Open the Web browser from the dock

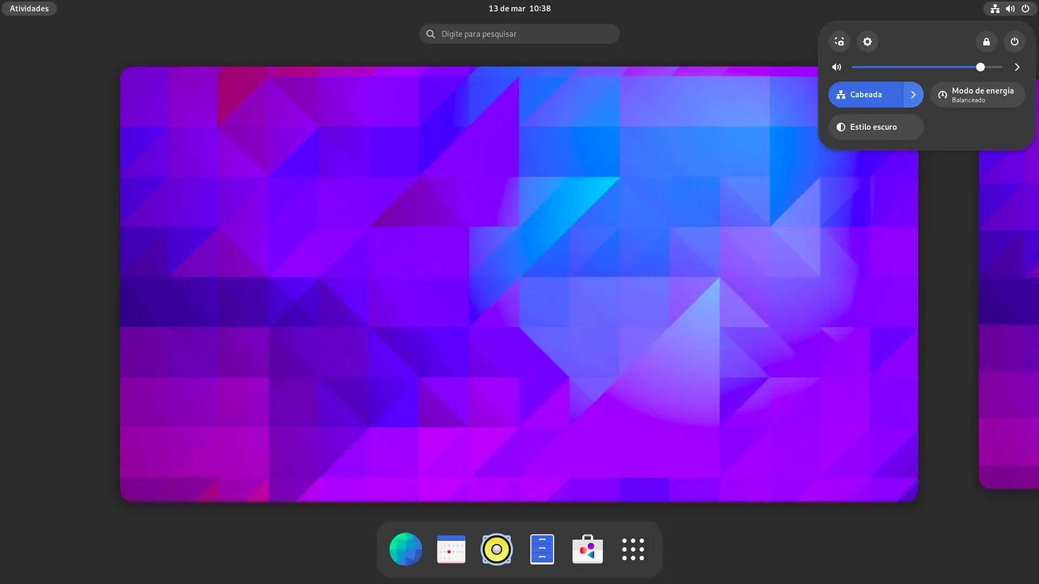(x=405, y=549)
